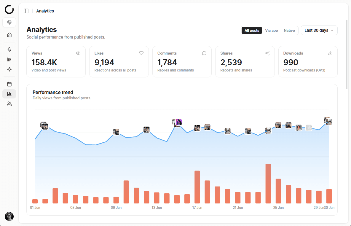Open the Last 30 days dropdown
The height and width of the screenshot is (226, 351).
pyautogui.click(x=319, y=30)
